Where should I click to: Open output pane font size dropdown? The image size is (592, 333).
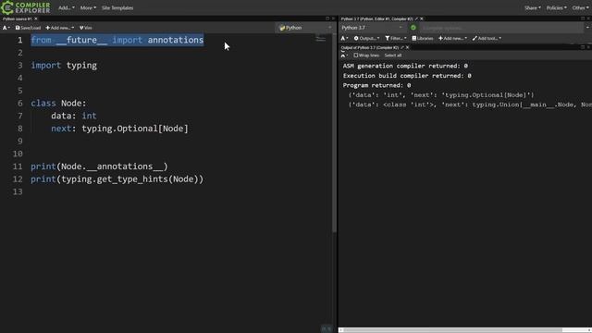point(344,55)
